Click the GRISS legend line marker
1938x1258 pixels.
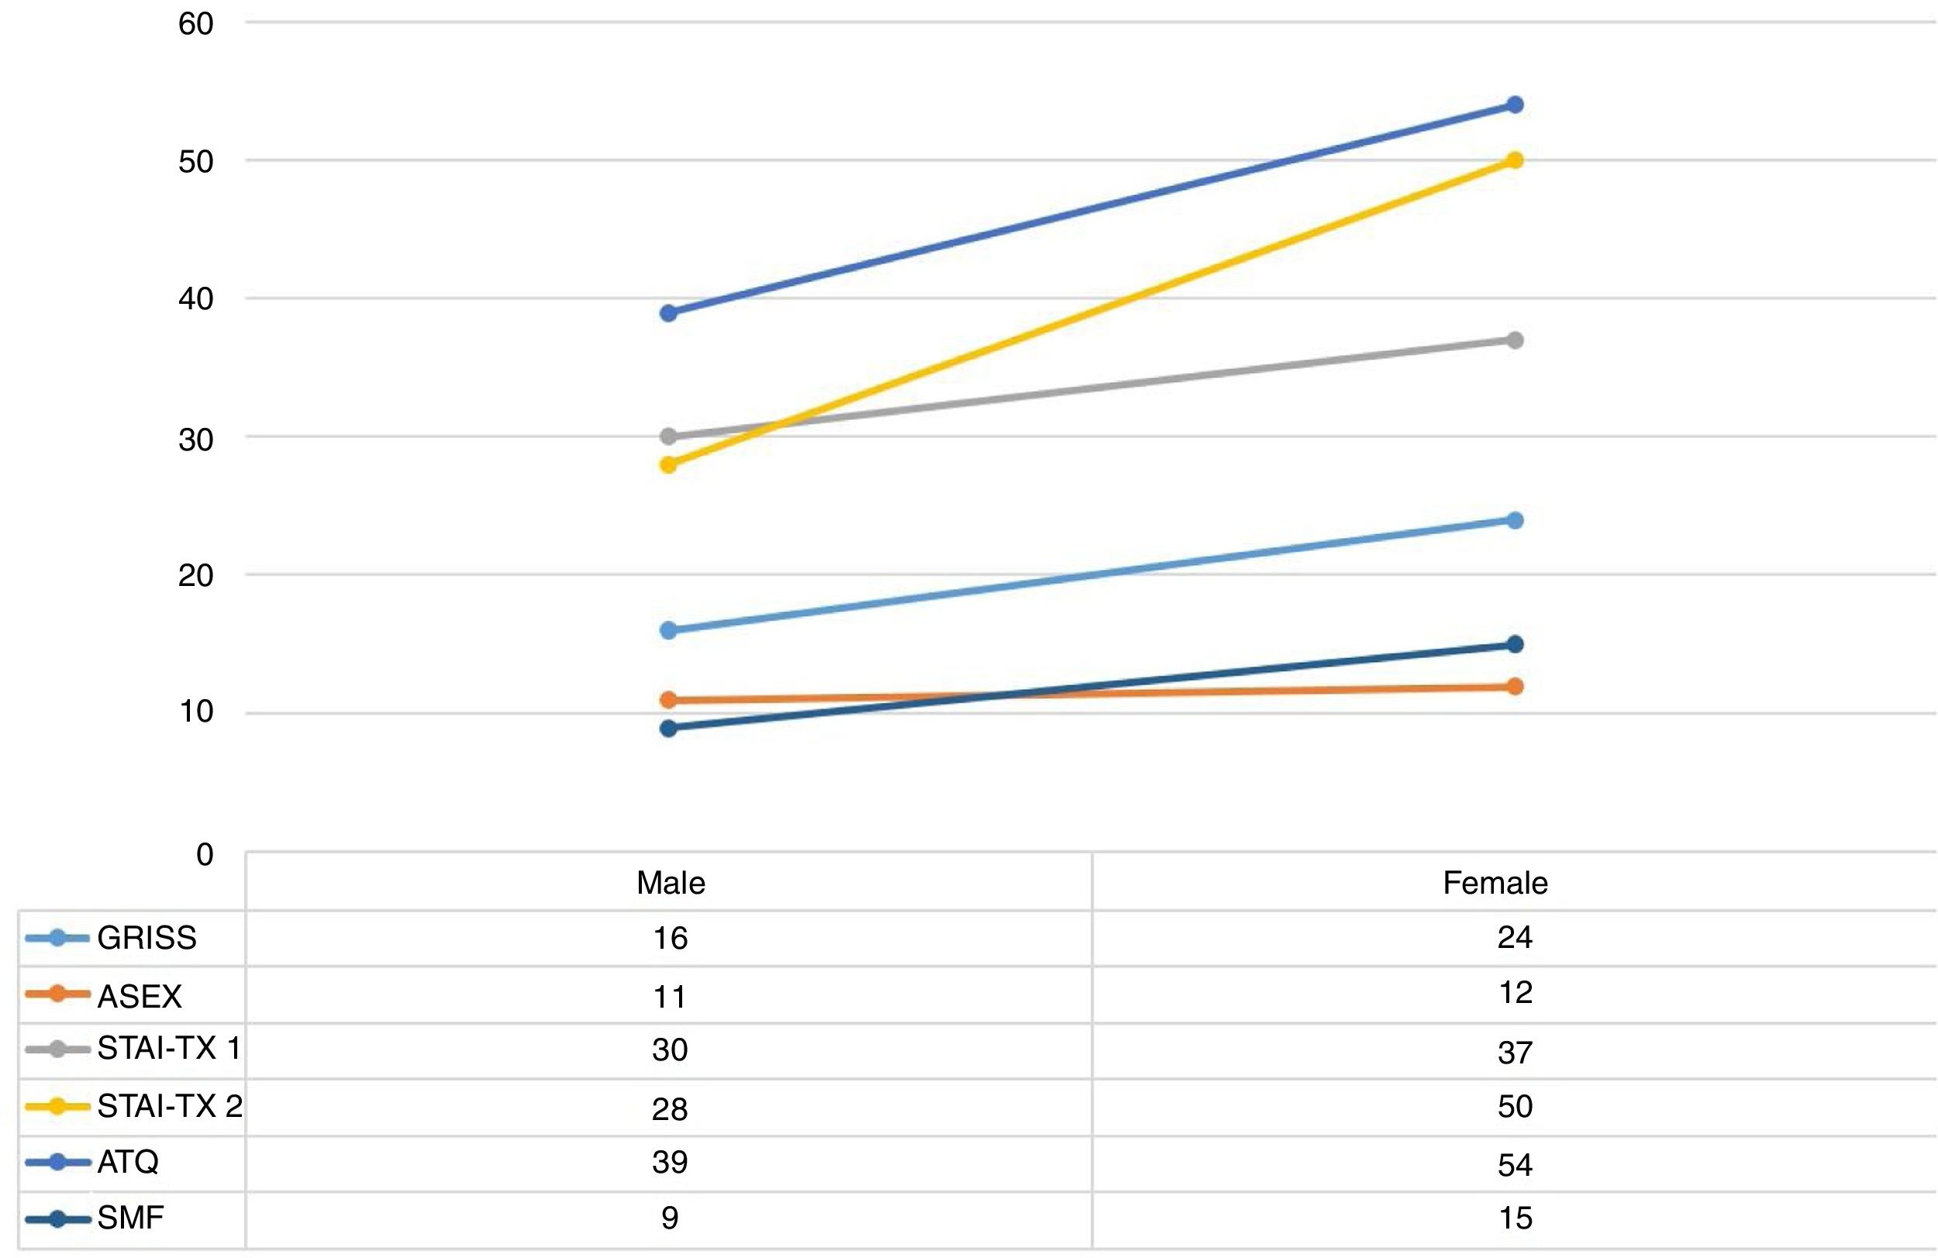(57, 938)
